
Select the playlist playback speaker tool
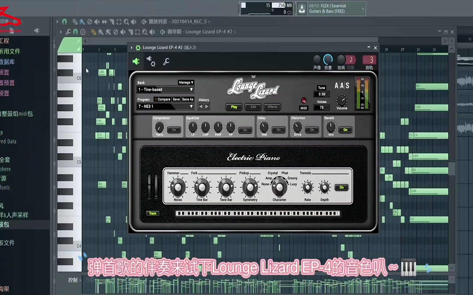(x=134, y=21)
